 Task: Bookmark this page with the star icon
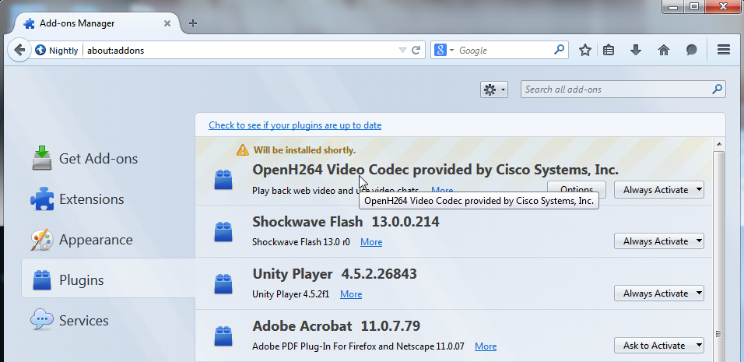pos(585,50)
